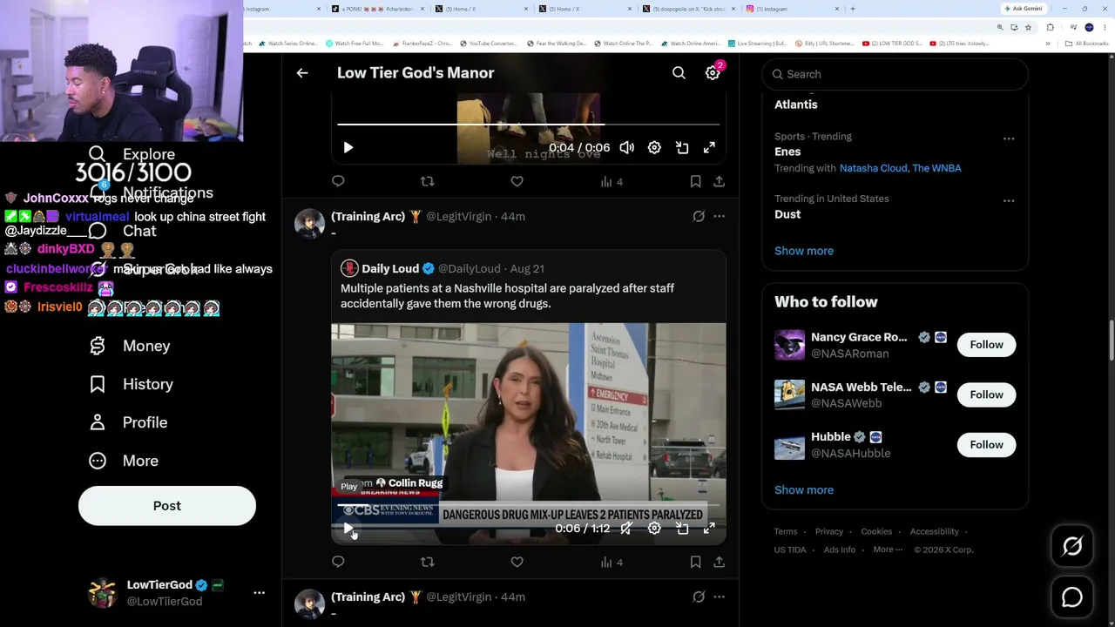Viewport: 1115px width, 627px height.
Task: Click the Ask Gemini button in Chrome
Action: 1022,9
